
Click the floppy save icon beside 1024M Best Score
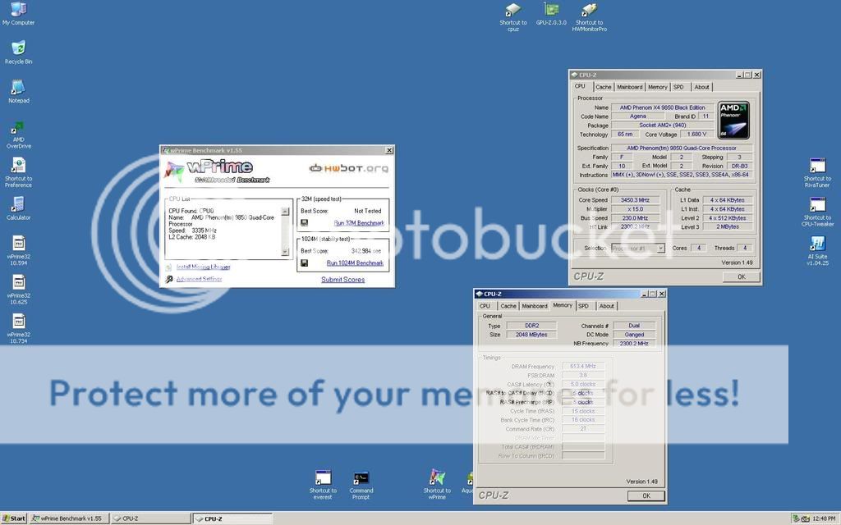point(304,263)
